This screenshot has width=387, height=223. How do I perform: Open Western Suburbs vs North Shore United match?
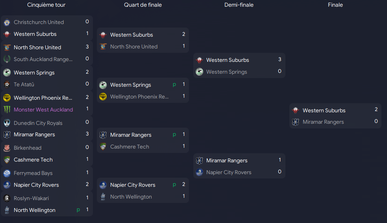tap(143, 40)
